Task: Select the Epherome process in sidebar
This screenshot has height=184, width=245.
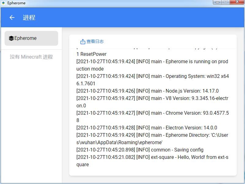Action: [31, 38]
